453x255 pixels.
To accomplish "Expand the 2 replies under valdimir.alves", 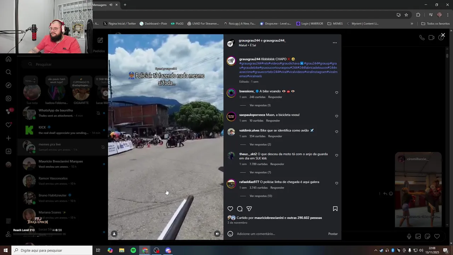I will pos(260,144).
